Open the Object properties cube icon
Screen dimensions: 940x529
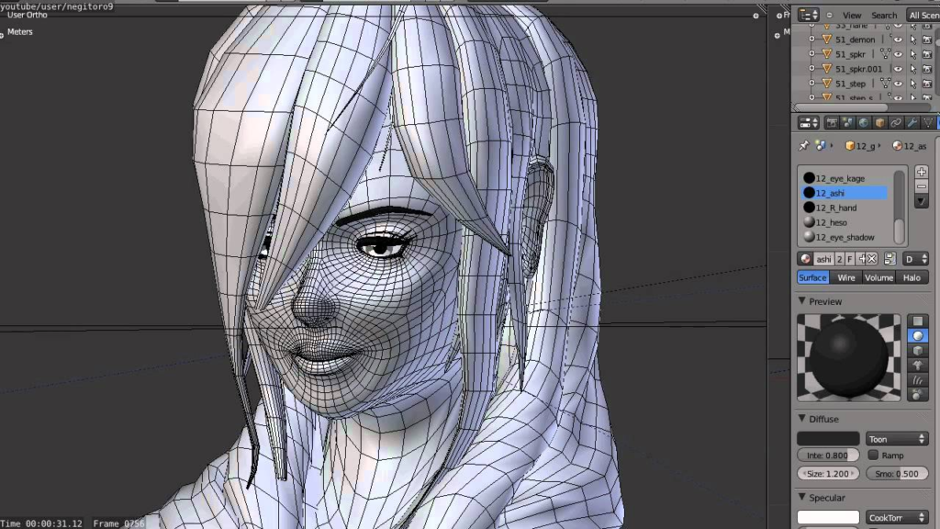coord(879,122)
